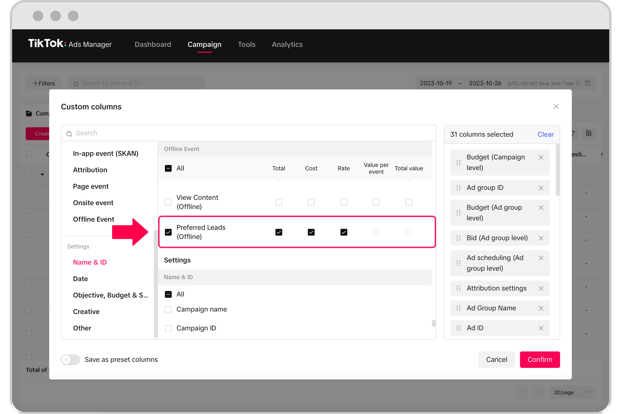Grab drag handle of Ad ID

[x=459, y=328]
